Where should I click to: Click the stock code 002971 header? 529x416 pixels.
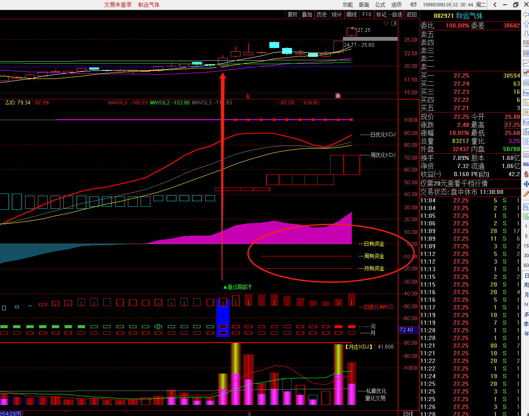[444, 16]
